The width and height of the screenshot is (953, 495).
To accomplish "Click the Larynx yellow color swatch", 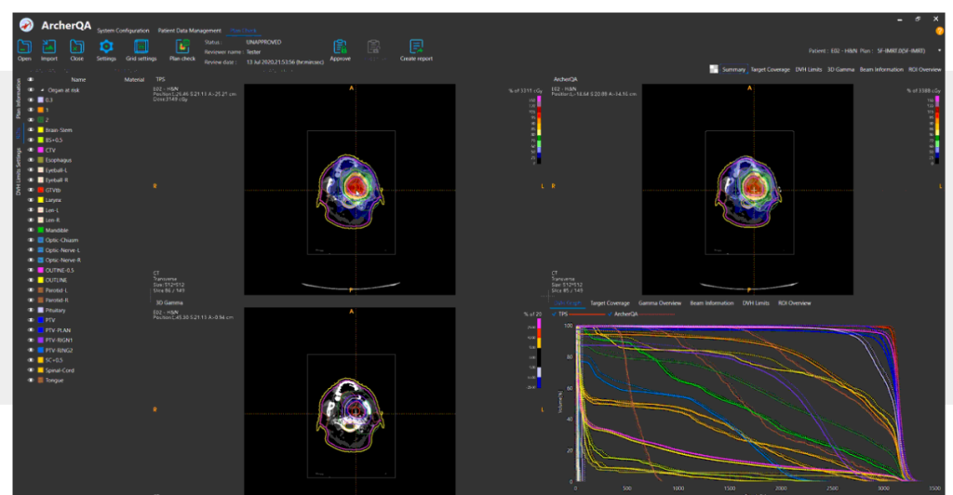I will 41,200.
